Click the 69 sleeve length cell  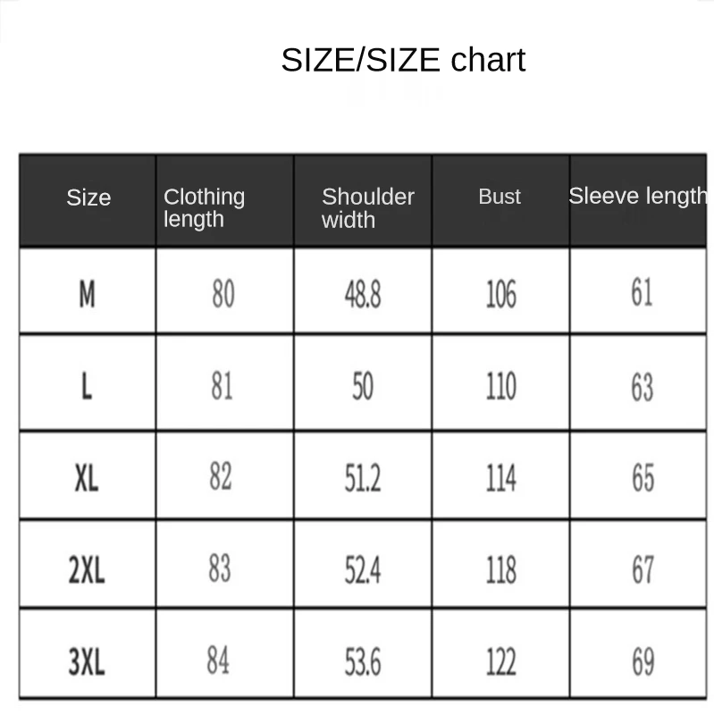[x=643, y=662]
